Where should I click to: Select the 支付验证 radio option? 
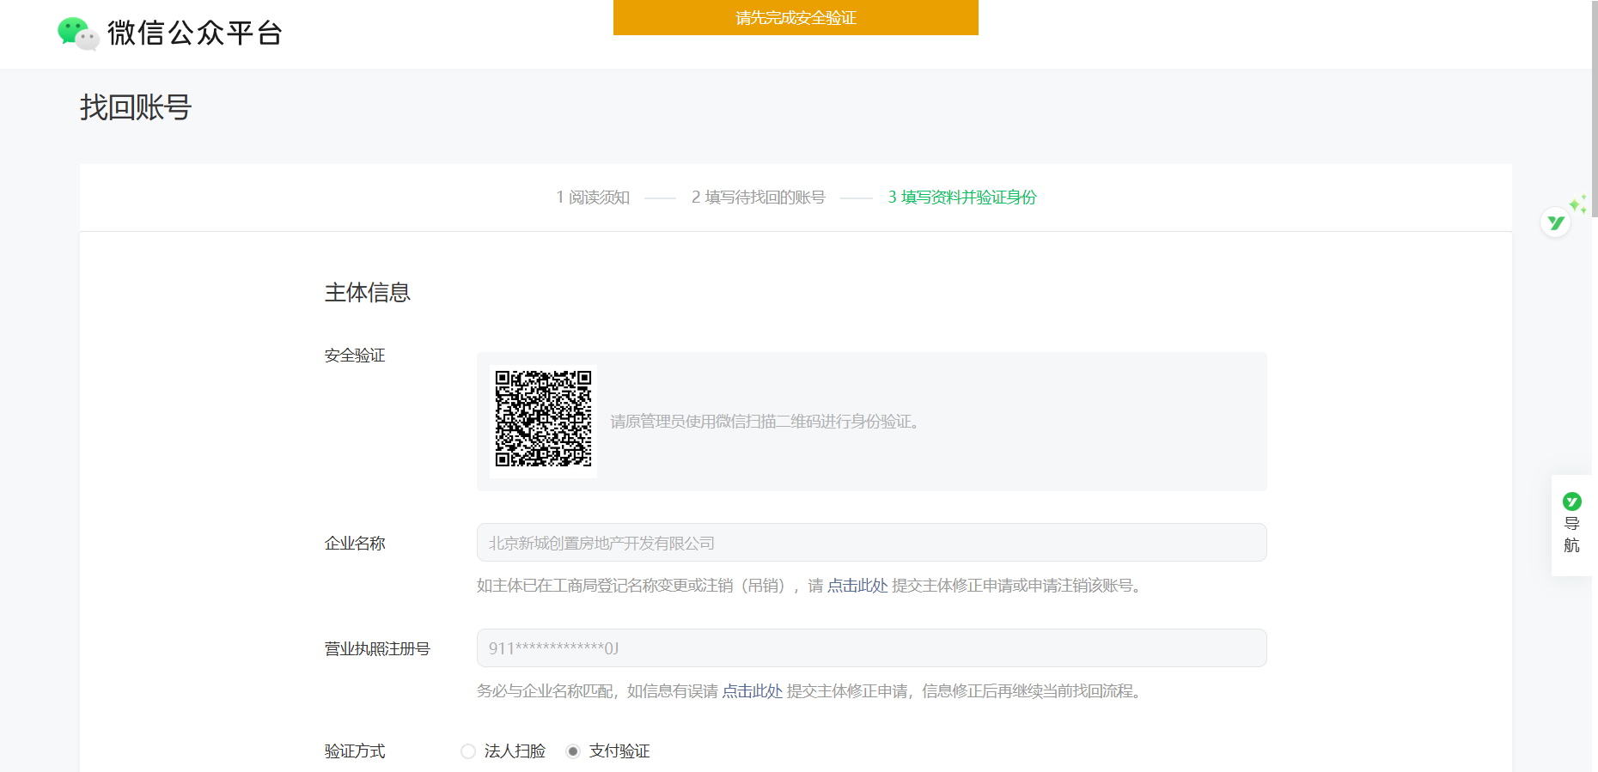click(x=573, y=751)
